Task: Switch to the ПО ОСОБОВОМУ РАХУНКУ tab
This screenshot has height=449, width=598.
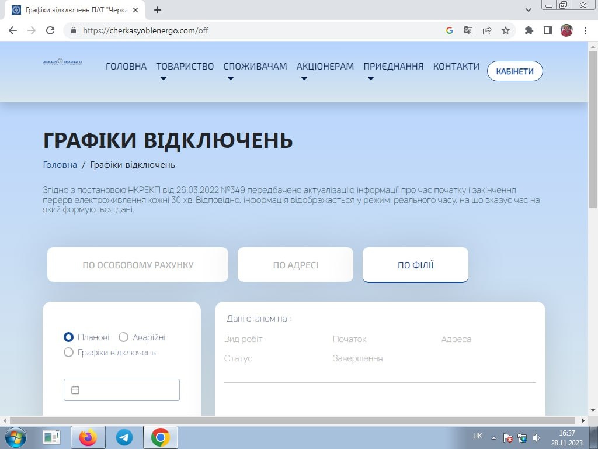Action: [138, 265]
